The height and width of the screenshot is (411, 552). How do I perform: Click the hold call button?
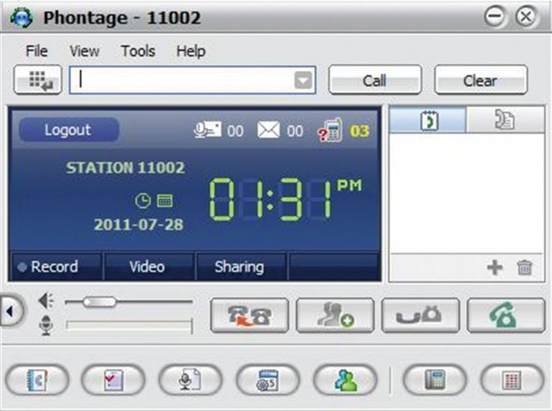click(x=420, y=315)
